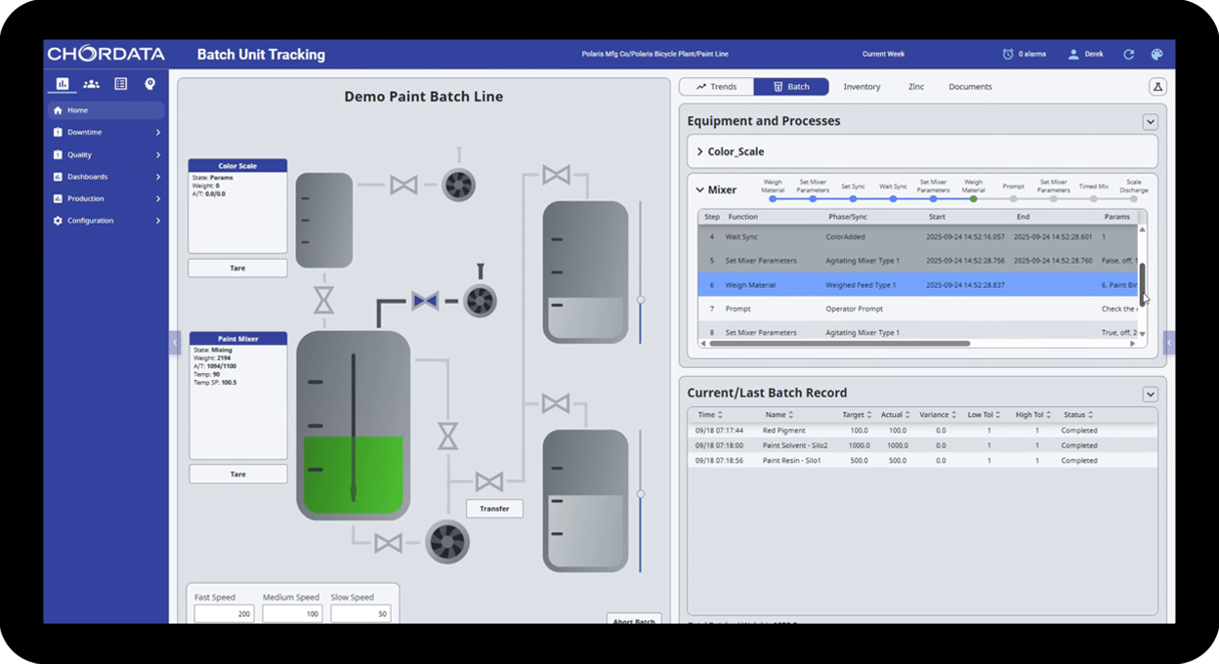Click the Fast Speed input field
Viewport: 1219px width, 664px height.
coord(224,614)
